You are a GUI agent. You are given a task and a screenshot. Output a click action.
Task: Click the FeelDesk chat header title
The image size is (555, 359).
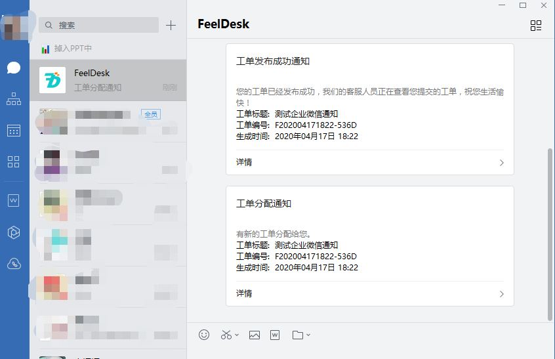pos(223,24)
